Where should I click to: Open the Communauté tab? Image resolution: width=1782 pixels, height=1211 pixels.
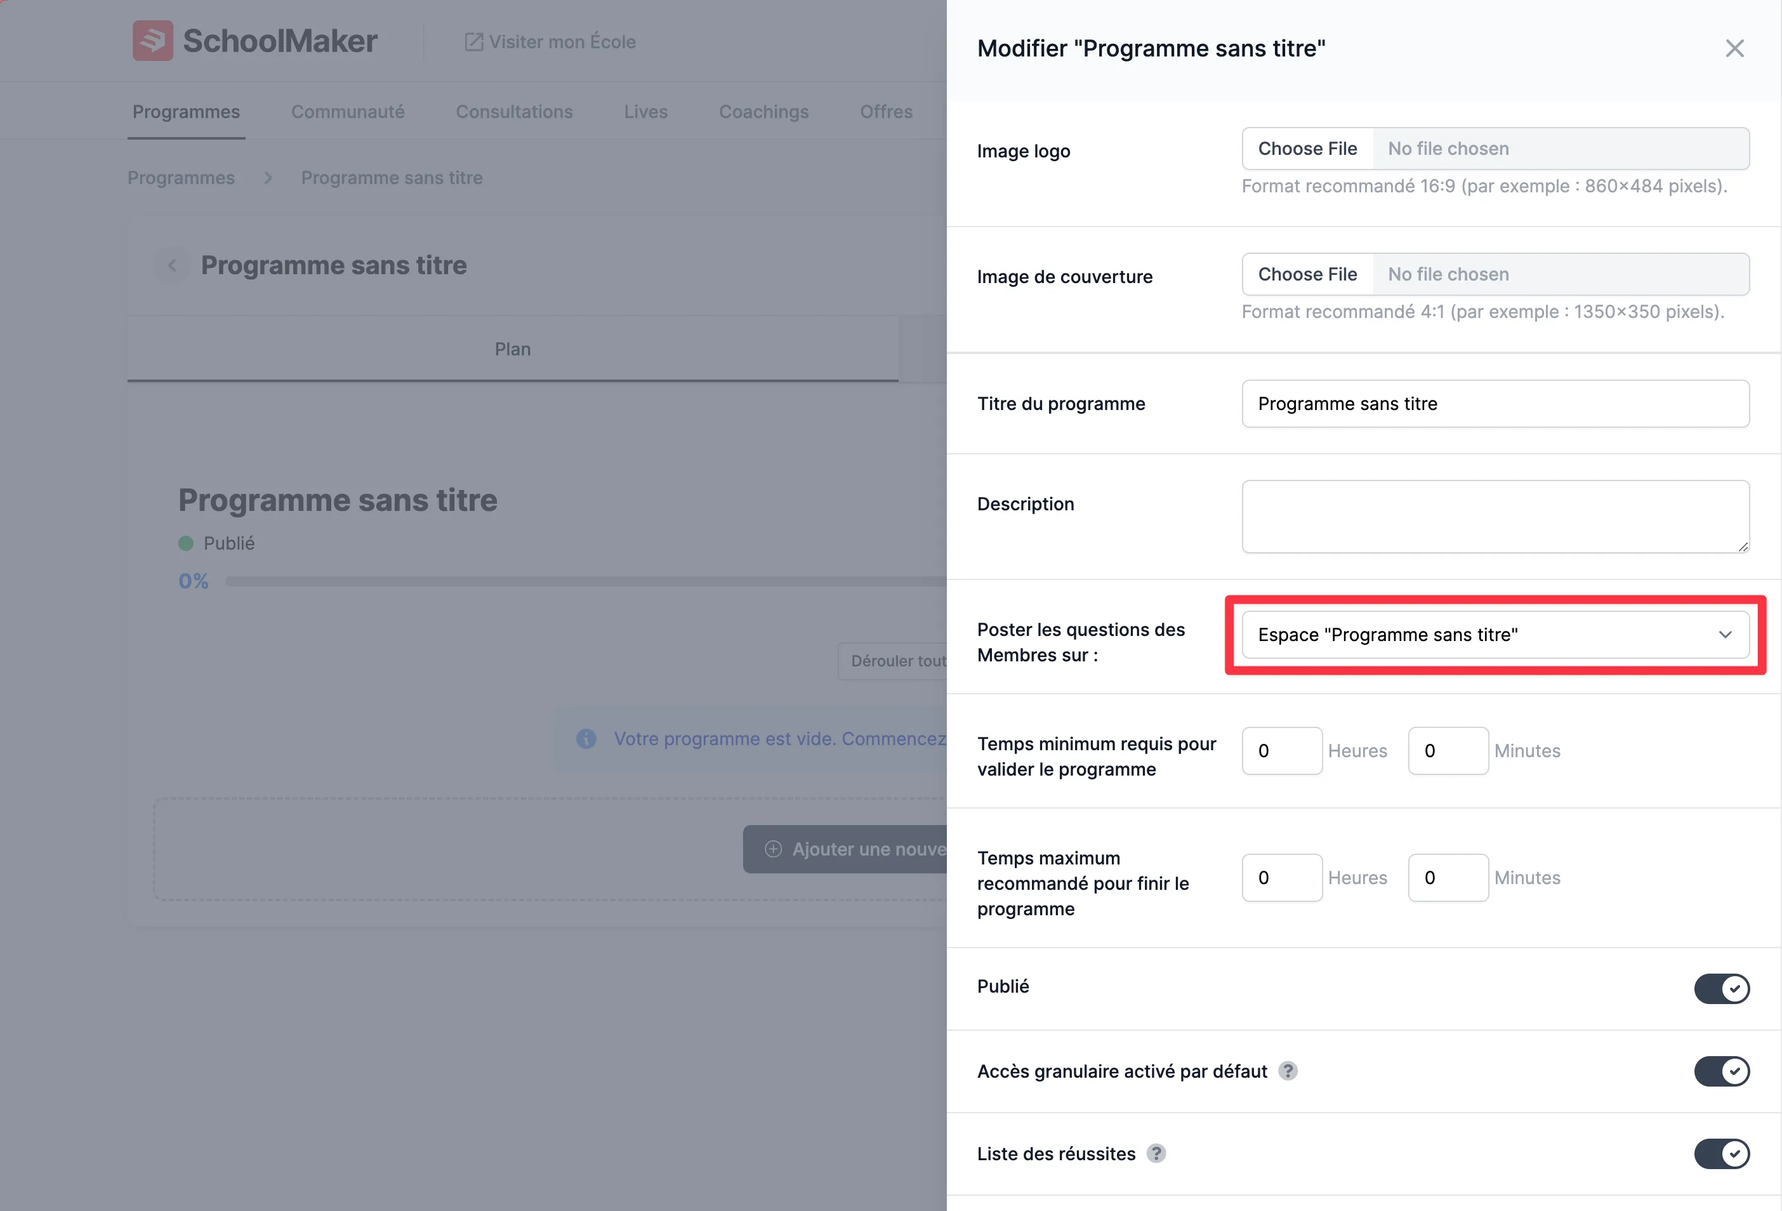(348, 112)
